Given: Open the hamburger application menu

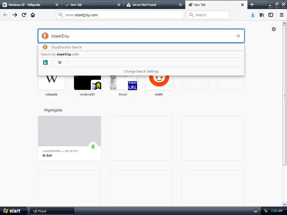Looking at the screenshot, I should 282,15.
